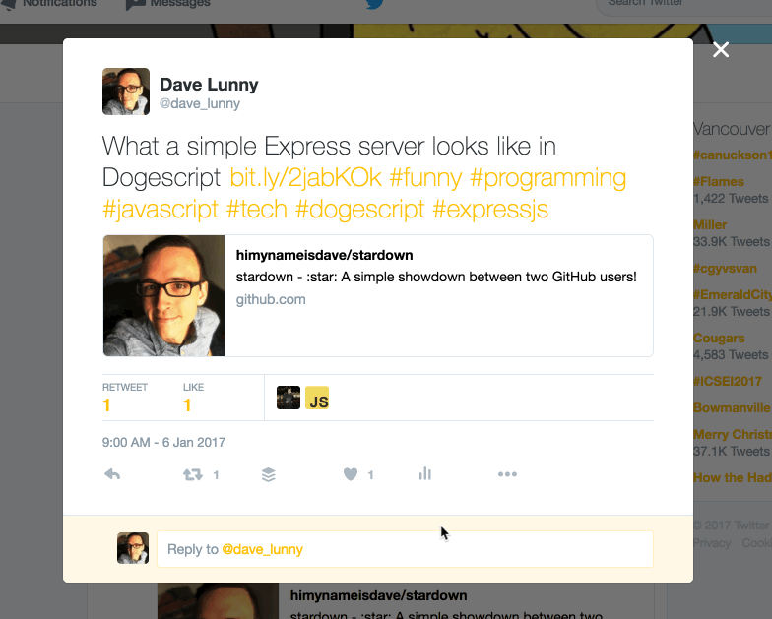Open tweet analytics bar chart icon
This screenshot has width=772, height=619.
(x=425, y=473)
